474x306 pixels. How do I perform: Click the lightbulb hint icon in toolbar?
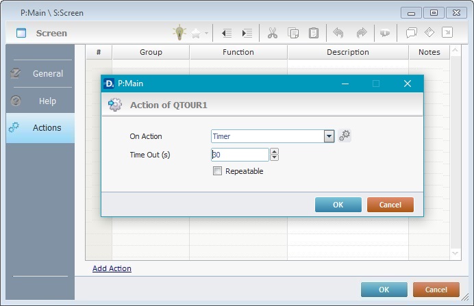[x=179, y=32]
